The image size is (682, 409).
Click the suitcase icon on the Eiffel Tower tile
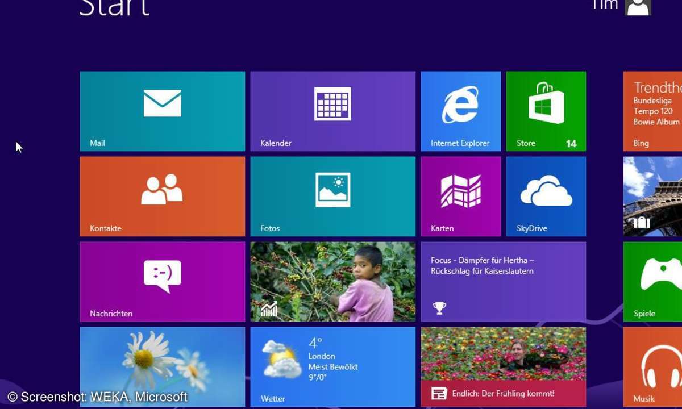642,222
